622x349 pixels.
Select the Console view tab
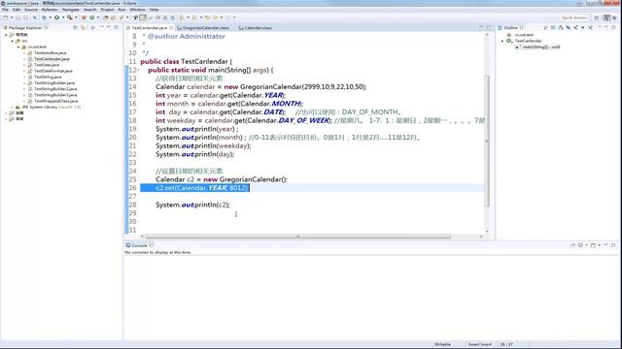pos(139,245)
